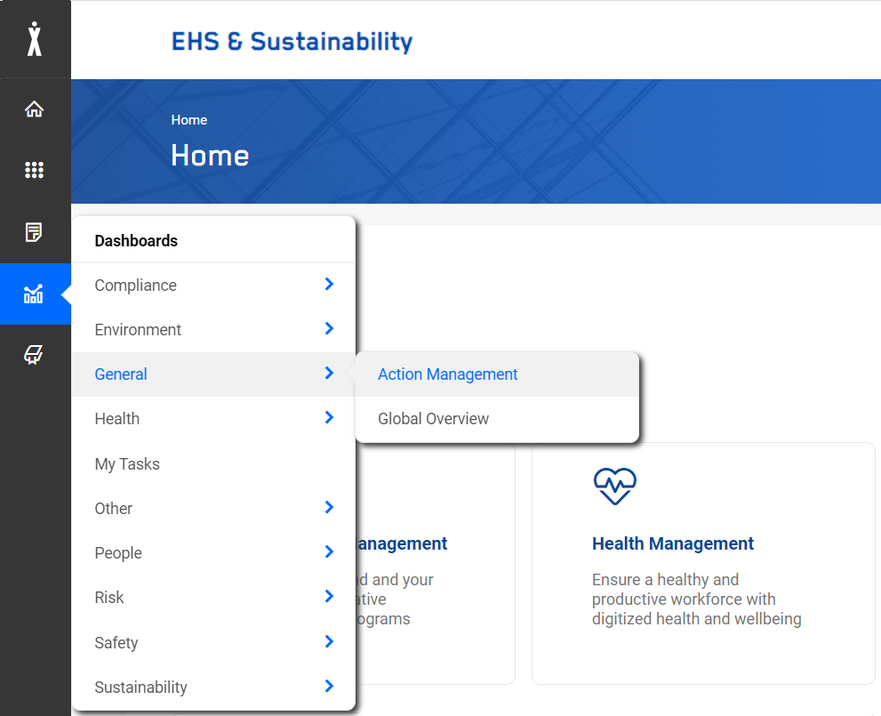Image resolution: width=881 pixels, height=716 pixels.
Task: Click the Dashboards chart icon in sidebar
Action: pyautogui.click(x=35, y=294)
